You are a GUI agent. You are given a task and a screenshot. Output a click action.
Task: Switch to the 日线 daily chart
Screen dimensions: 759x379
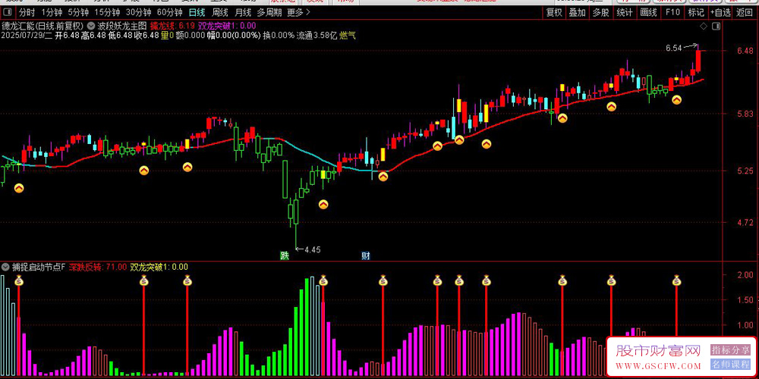click(197, 13)
